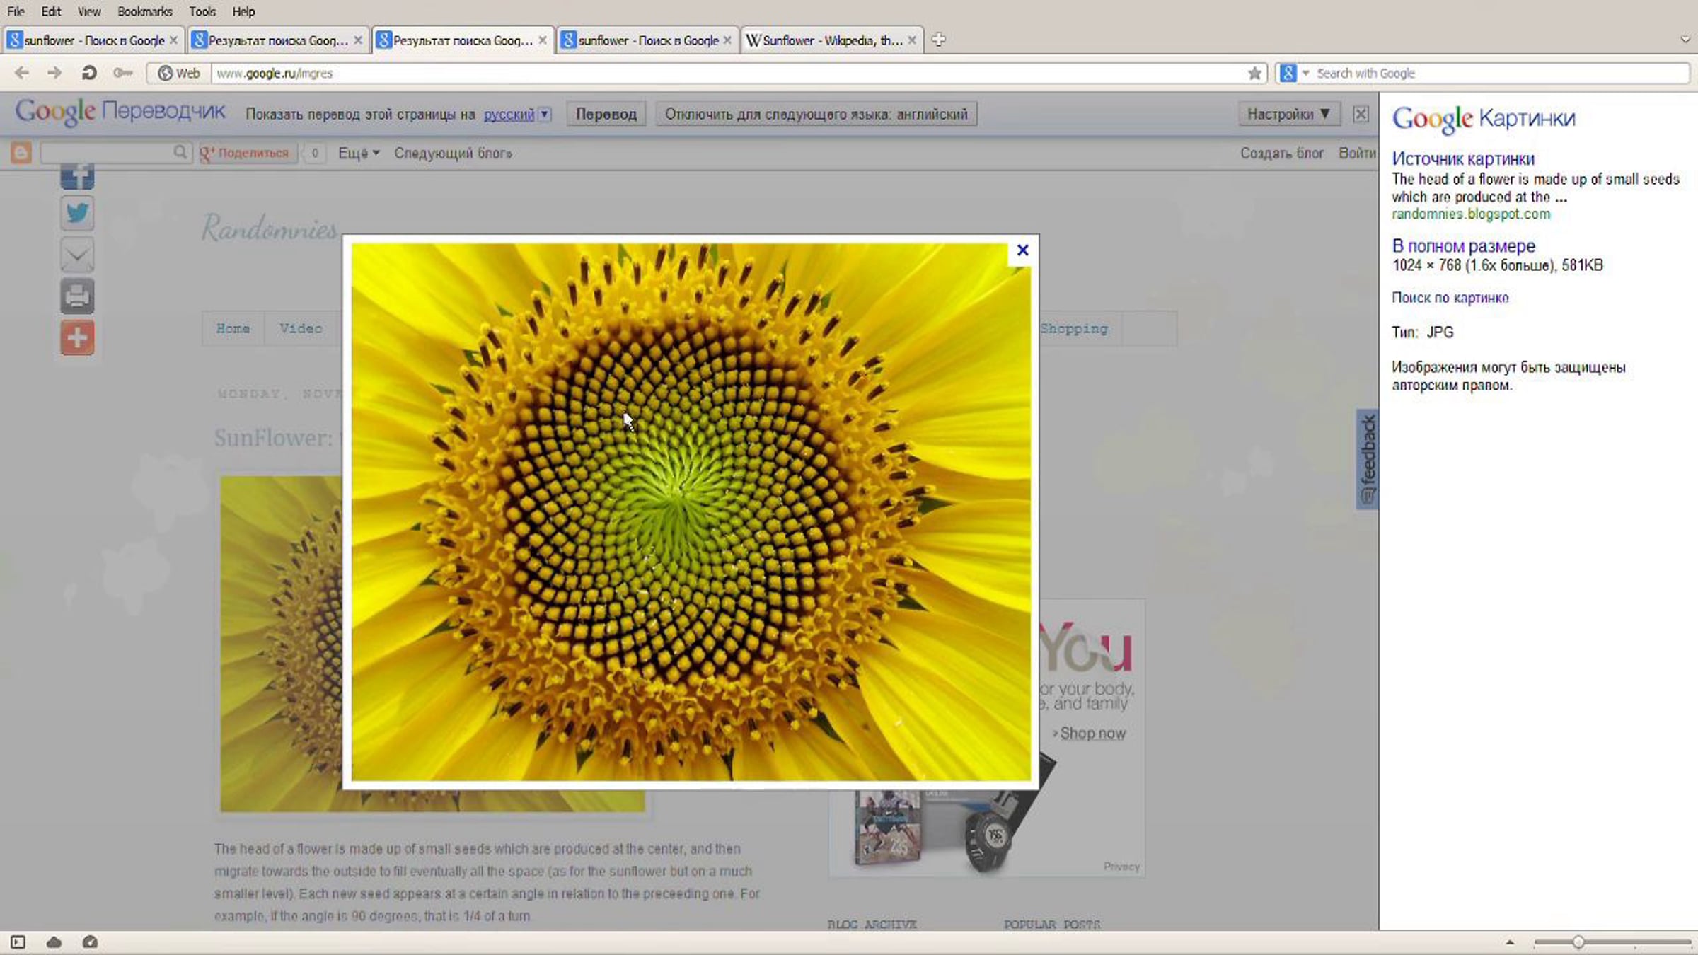
Task: Open the Video blog navigation tab
Action: [x=301, y=328]
